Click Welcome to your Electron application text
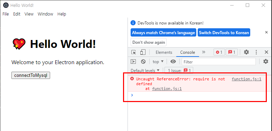This screenshot has width=272, height=131. 58,62
